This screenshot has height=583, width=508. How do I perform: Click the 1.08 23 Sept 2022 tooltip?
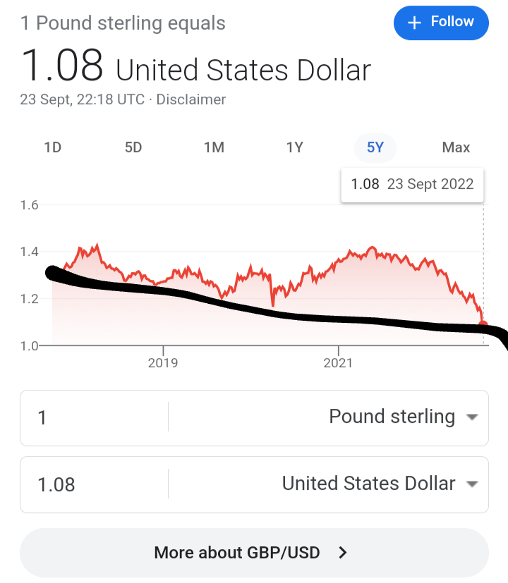(412, 185)
